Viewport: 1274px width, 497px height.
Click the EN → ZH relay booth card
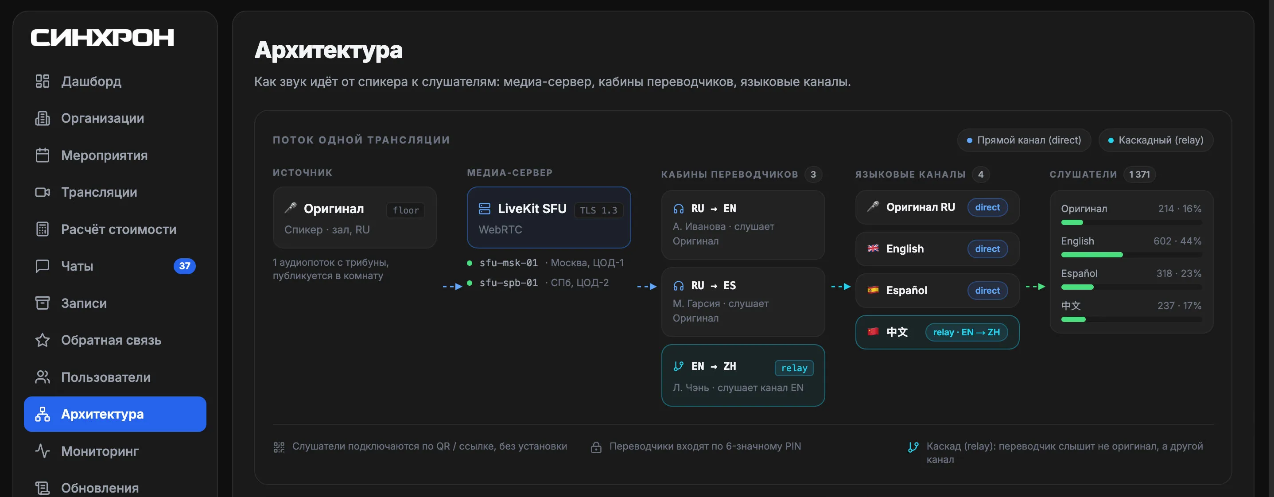(x=743, y=376)
